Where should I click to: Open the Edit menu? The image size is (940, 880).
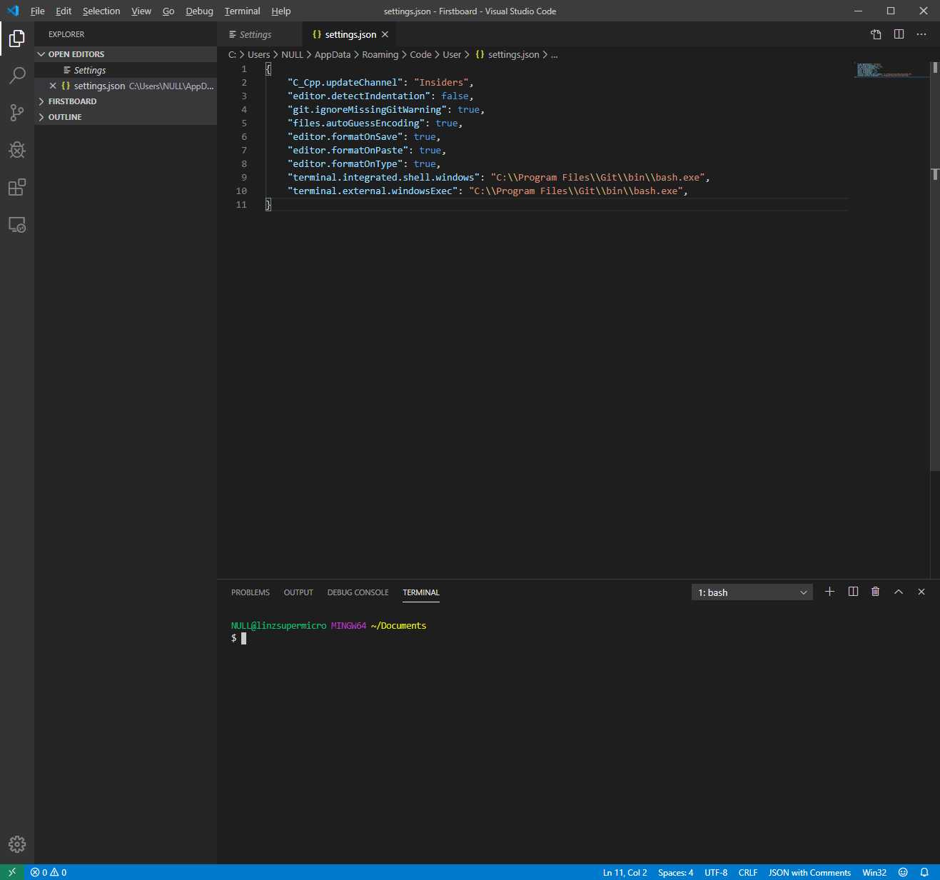click(64, 11)
